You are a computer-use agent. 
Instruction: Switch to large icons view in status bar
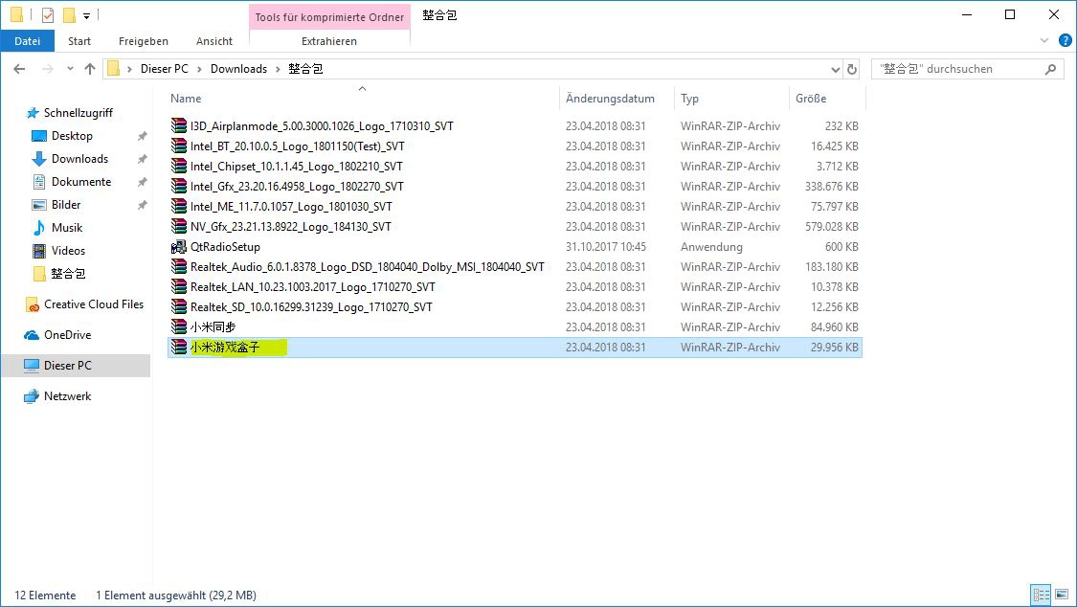(1061, 595)
